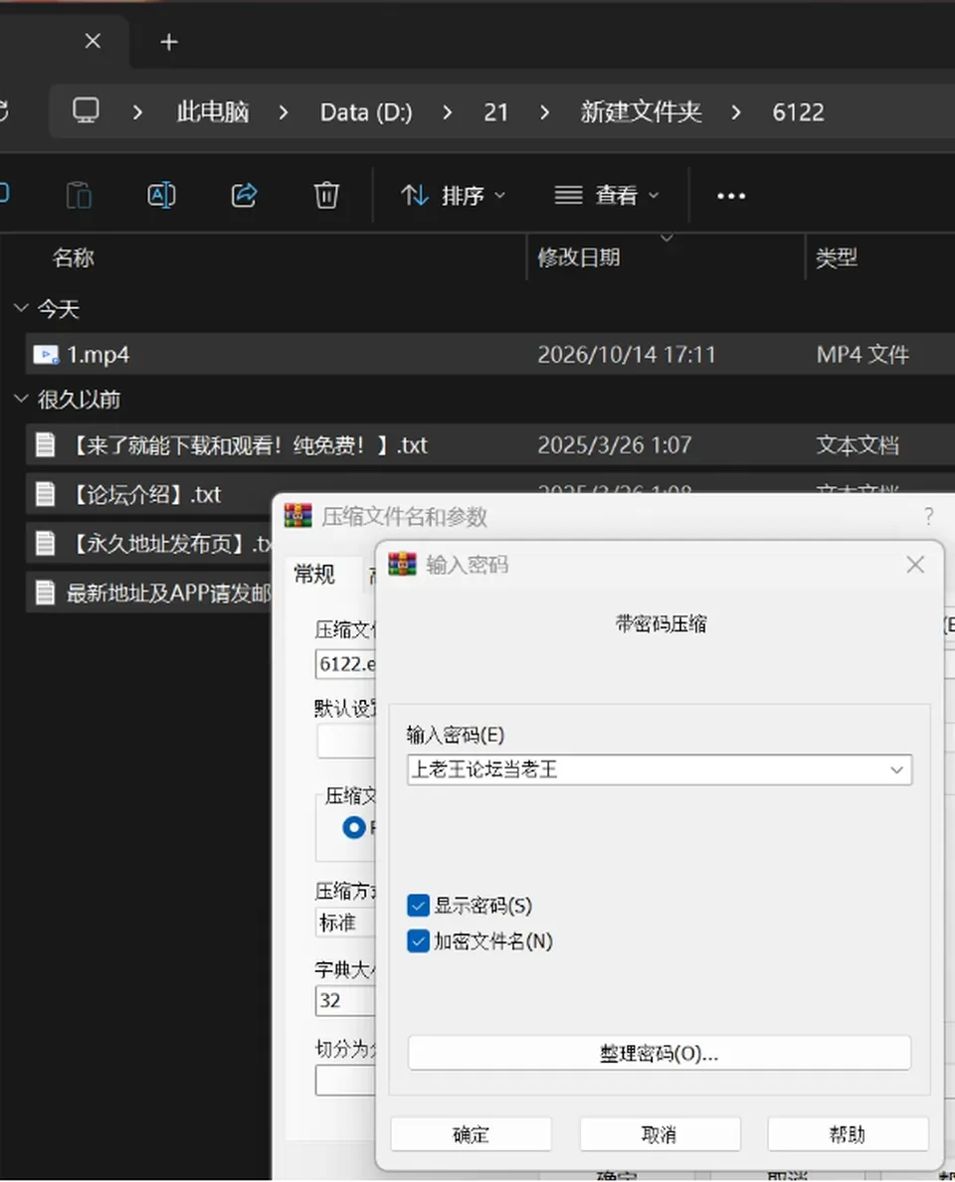The width and height of the screenshot is (955, 1182).
Task: Click the paste icon in Explorer toolbar
Action: [x=79, y=195]
